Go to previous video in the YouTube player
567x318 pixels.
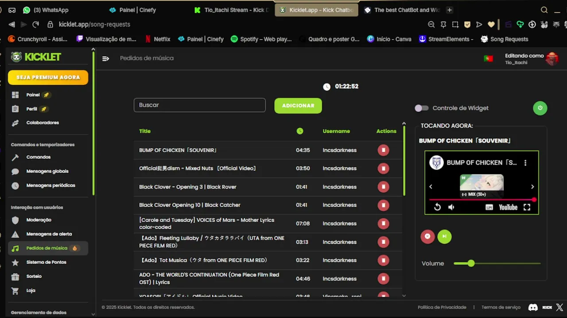point(431,187)
